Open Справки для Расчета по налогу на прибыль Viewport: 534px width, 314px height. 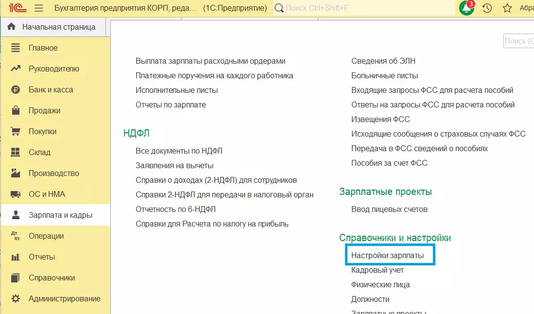(212, 224)
